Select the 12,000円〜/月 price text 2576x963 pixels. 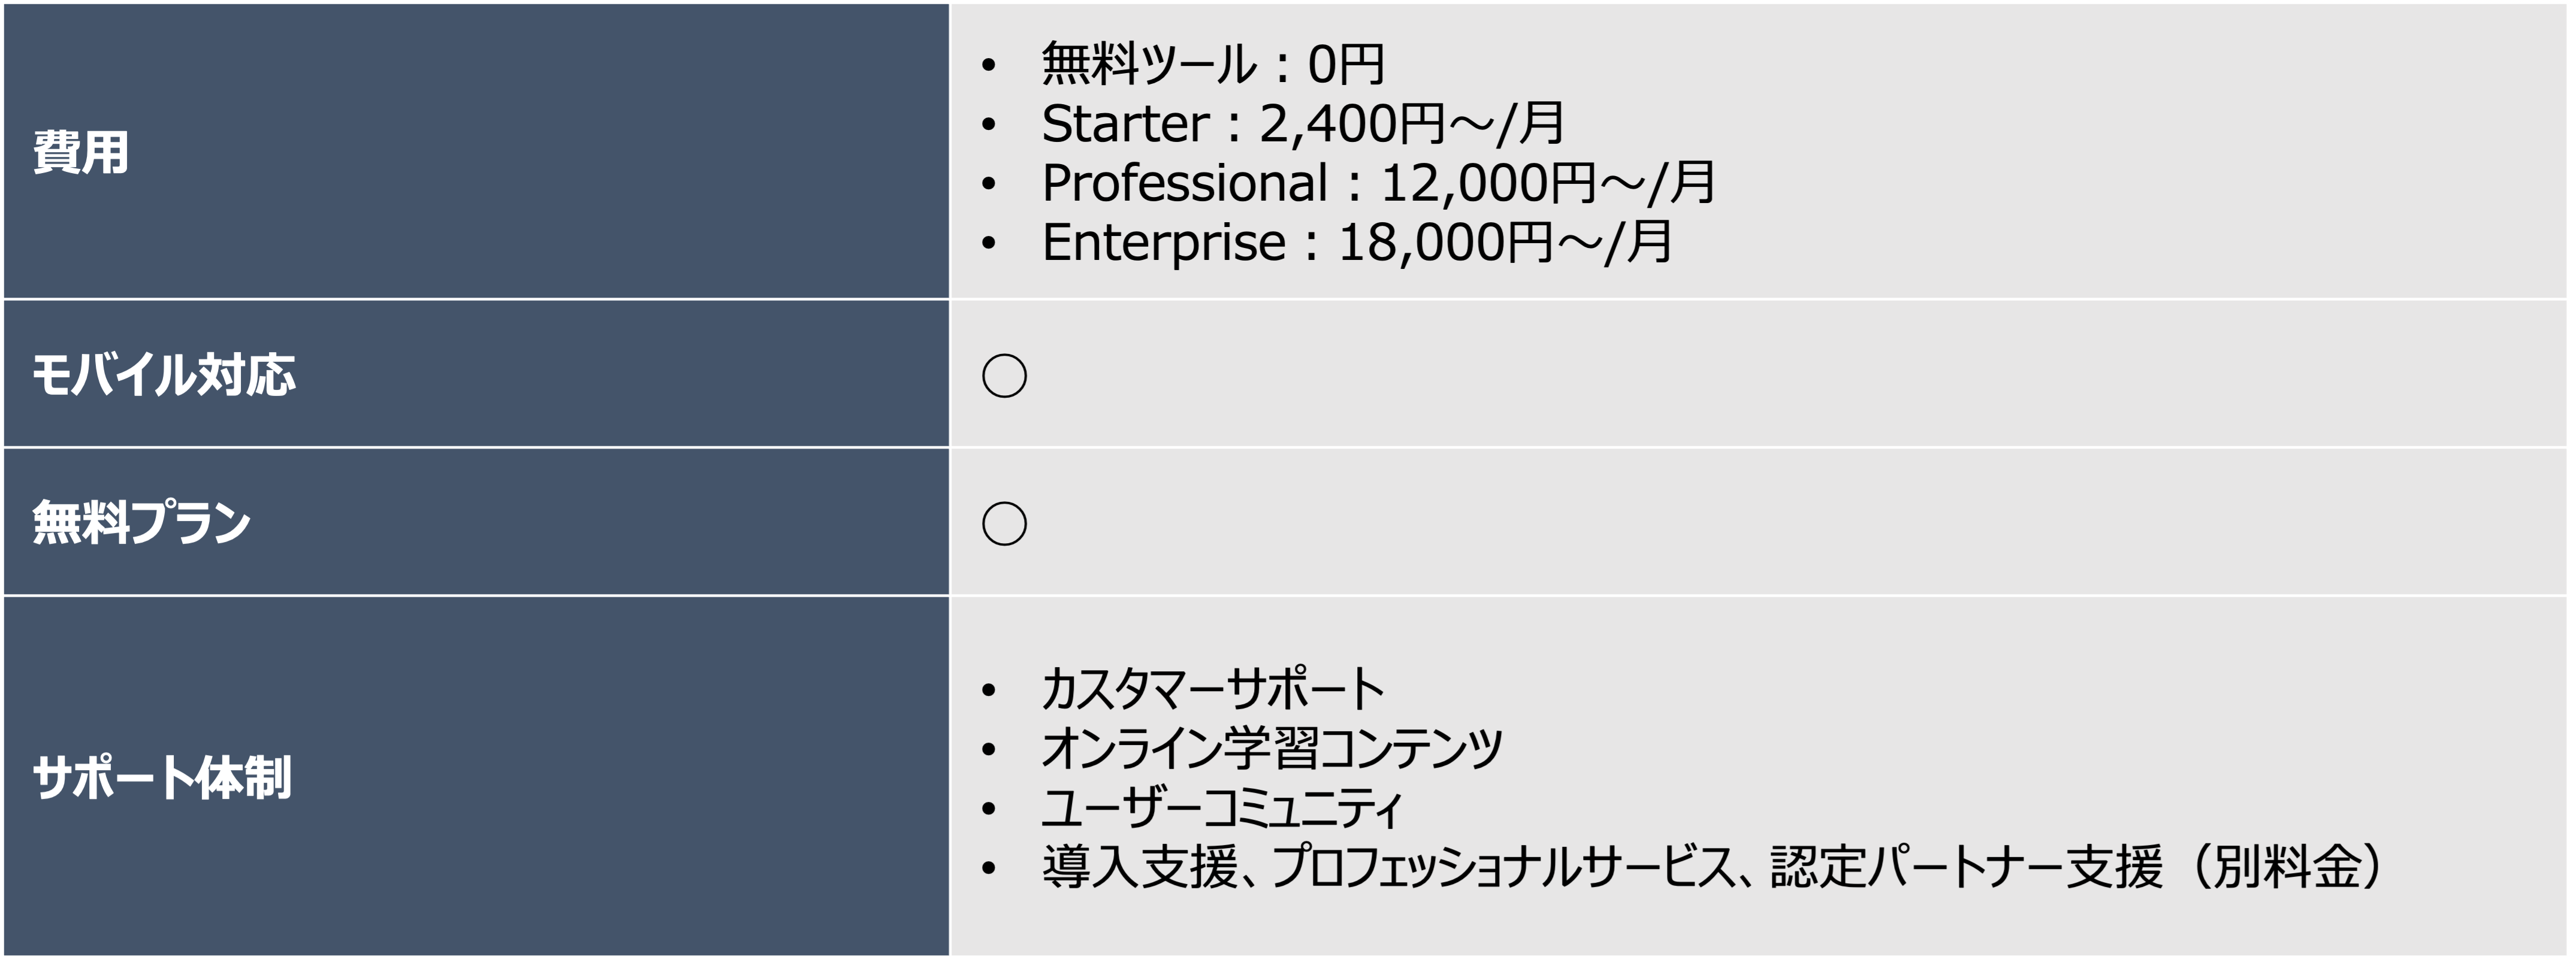pyautogui.click(x=1547, y=183)
